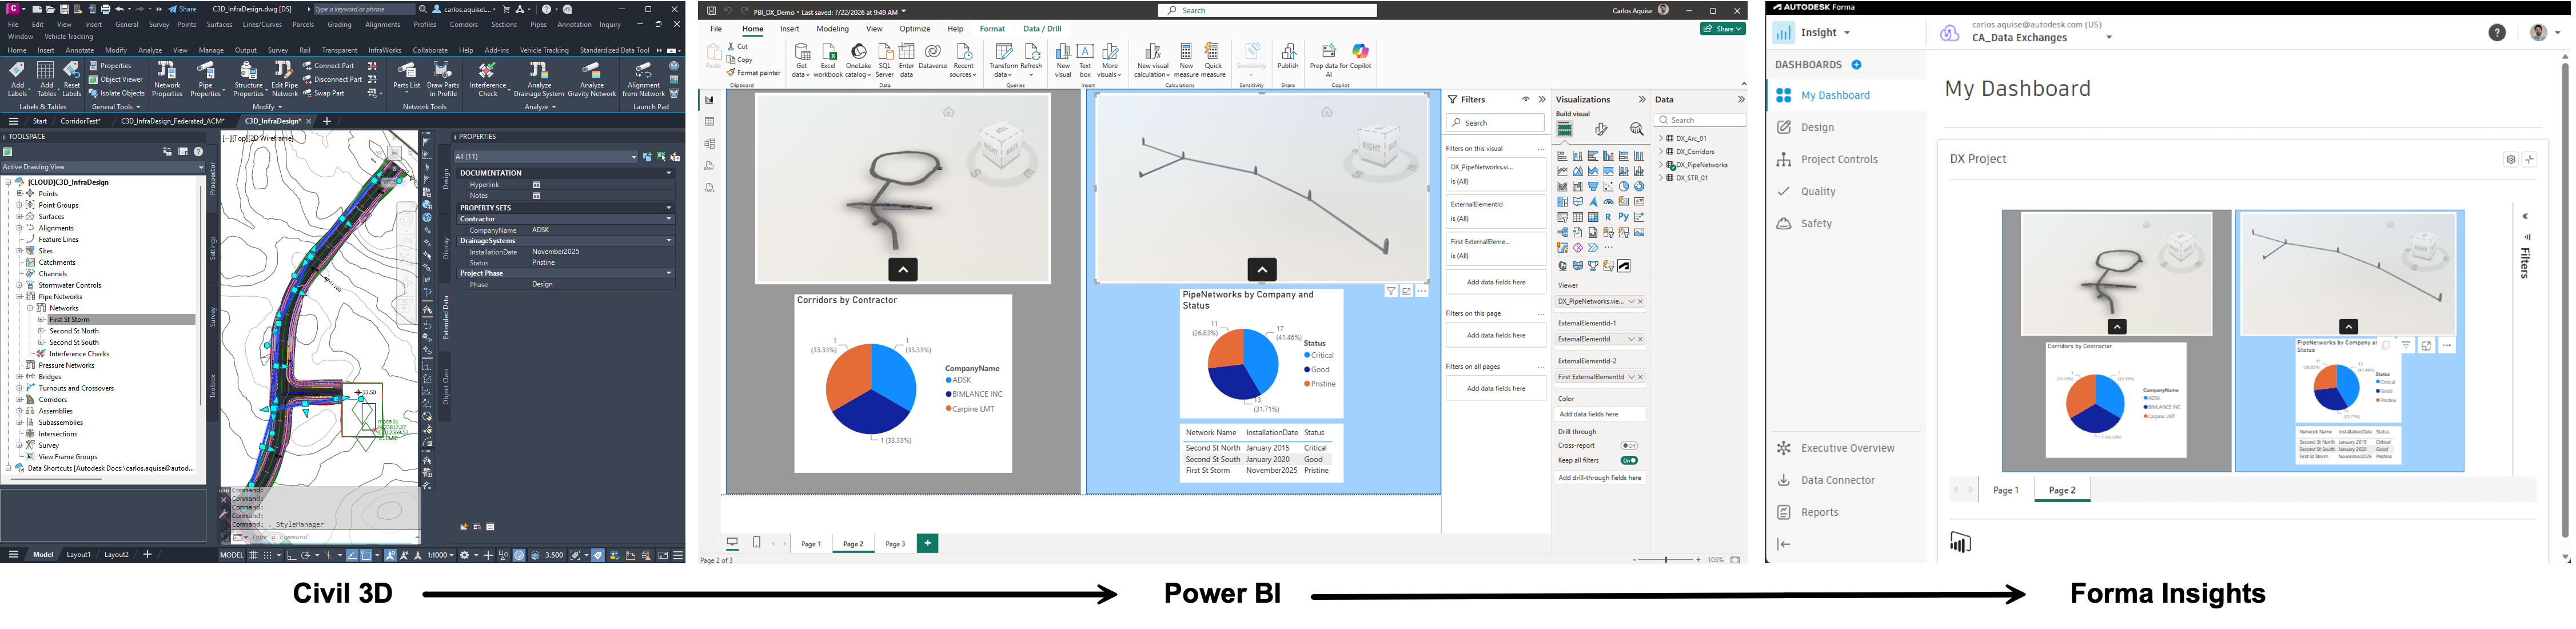Collapse Filters pane with double chevron

pyautogui.click(x=1542, y=99)
